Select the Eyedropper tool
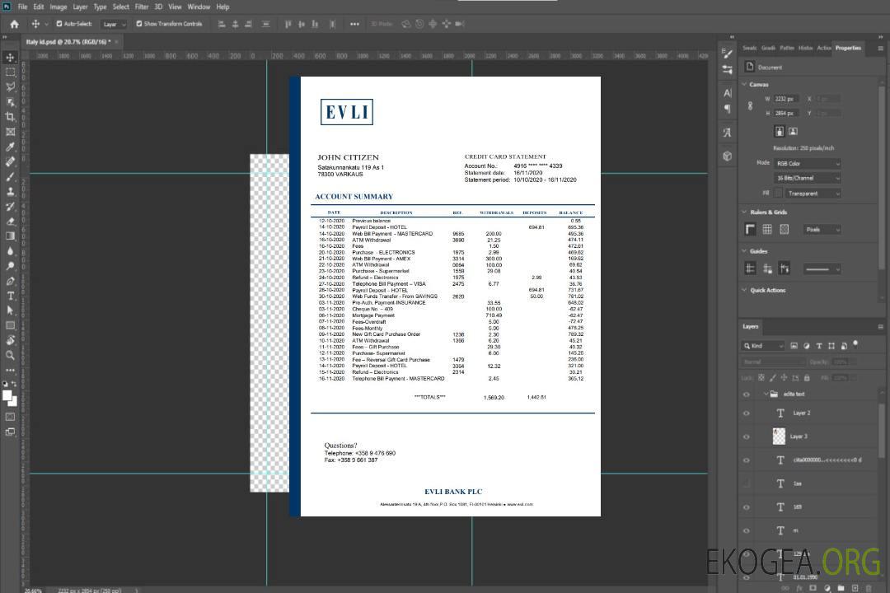Screen dimensions: 890x593 pos(10,147)
